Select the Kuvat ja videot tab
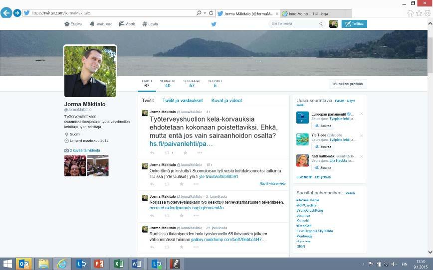 (x=226, y=101)
